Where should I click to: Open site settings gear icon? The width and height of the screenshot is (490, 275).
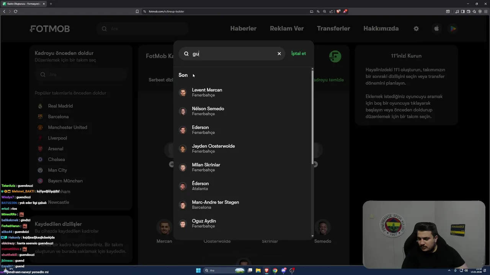coord(416,29)
